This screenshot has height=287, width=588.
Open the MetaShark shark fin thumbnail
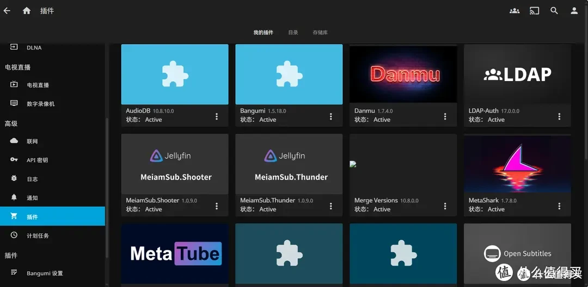click(518, 164)
